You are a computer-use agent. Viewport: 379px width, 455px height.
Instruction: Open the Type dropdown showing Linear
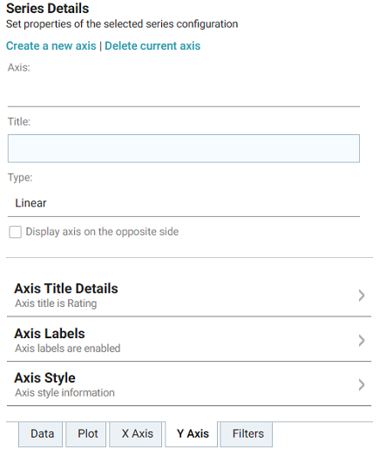[x=184, y=203]
